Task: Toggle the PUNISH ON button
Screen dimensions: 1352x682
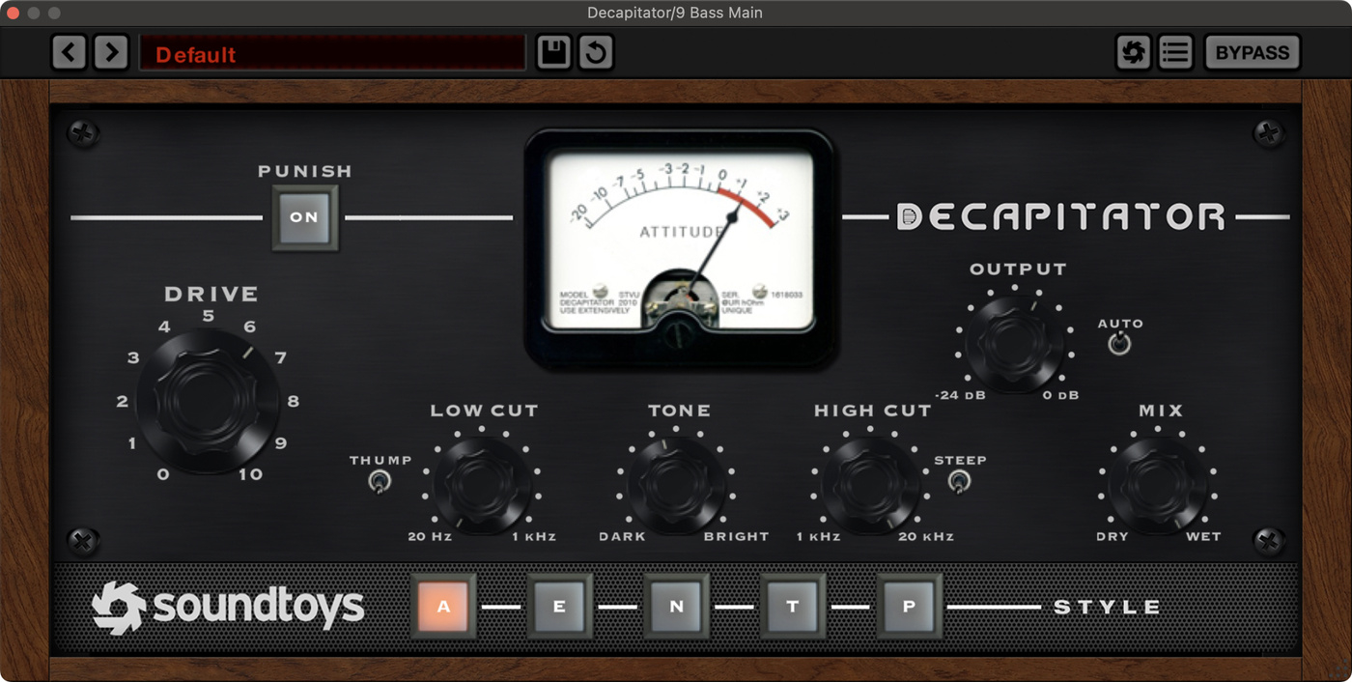Action: pos(304,217)
